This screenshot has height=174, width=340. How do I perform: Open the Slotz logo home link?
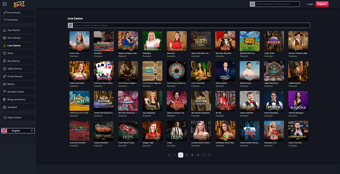19,4
